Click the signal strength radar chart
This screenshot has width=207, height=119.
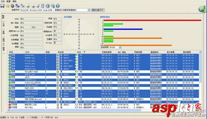pos(79,34)
